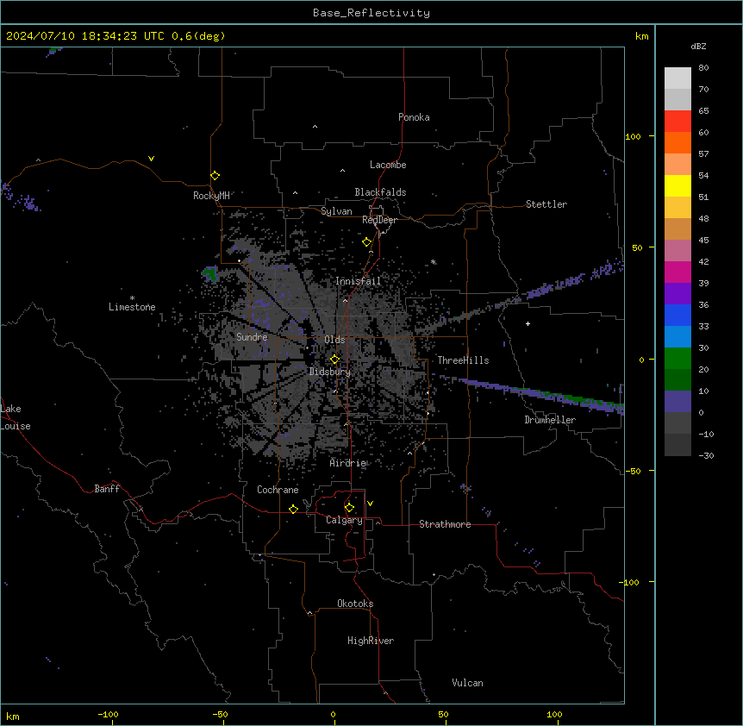
Task: Click the Innisfail city label
Action: 359,281
